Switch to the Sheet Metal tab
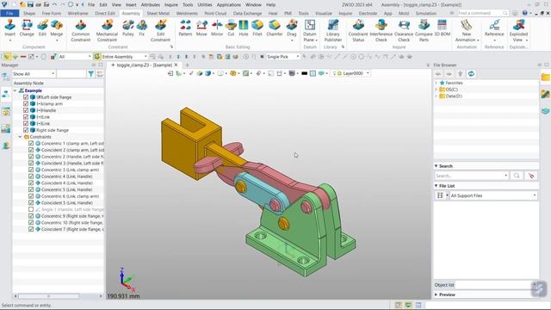The height and width of the screenshot is (310, 551). click(x=158, y=14)
